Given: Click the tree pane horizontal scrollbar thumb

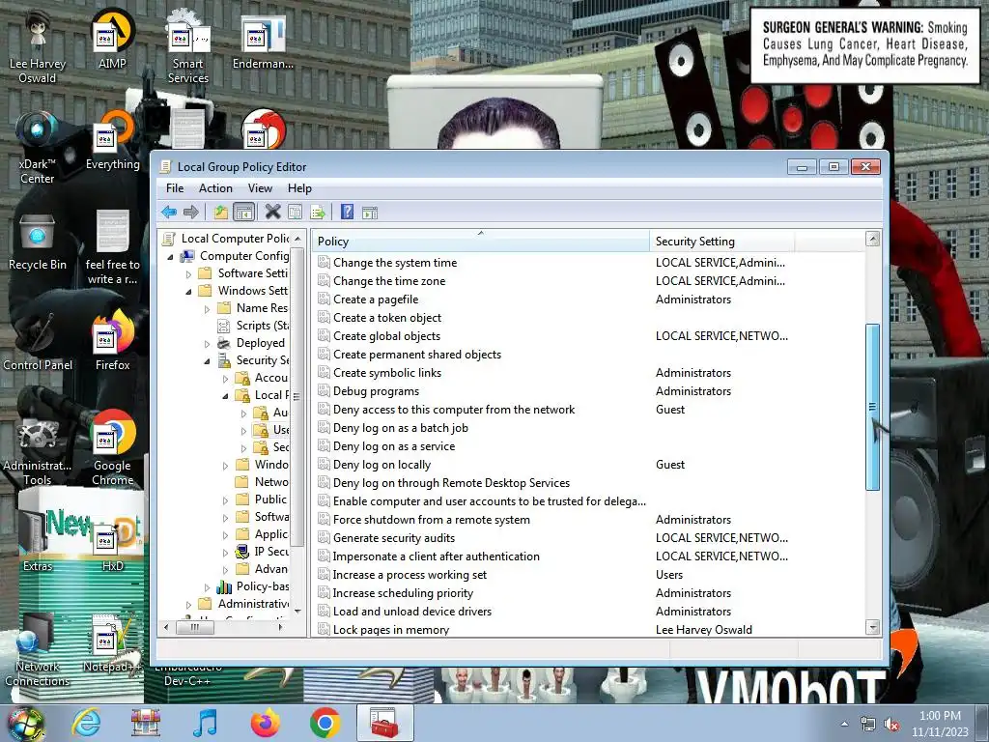Looking at the screenshot, I should tap(195, 627).
